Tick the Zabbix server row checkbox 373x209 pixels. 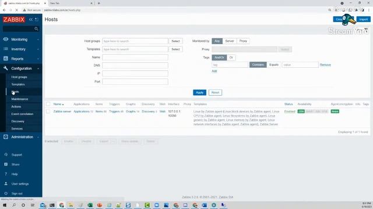click(48, 111)
